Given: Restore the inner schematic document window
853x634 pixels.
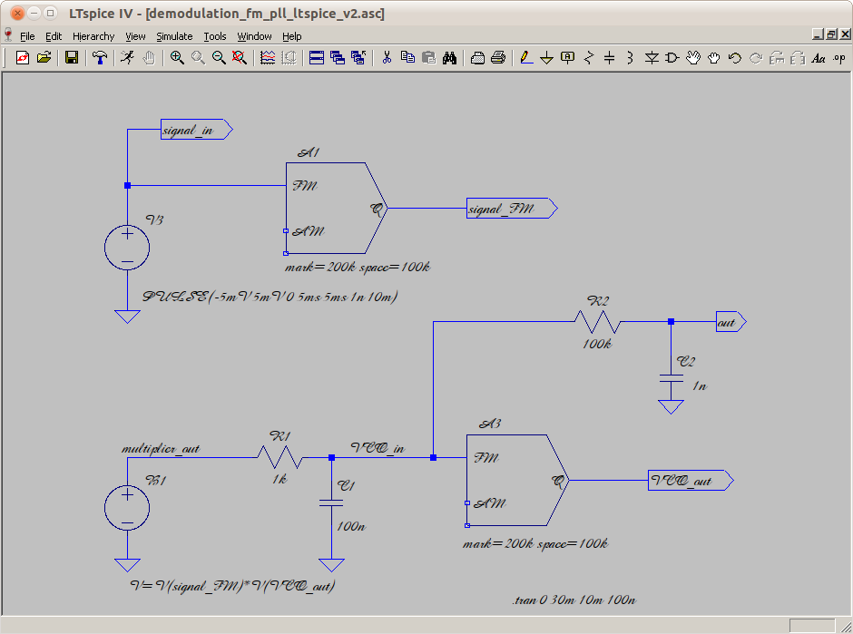Looking at the screenshot, I should point(832,34).
